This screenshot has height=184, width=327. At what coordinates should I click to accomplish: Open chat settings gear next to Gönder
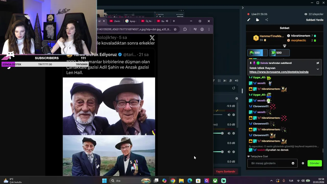[303, 163]
